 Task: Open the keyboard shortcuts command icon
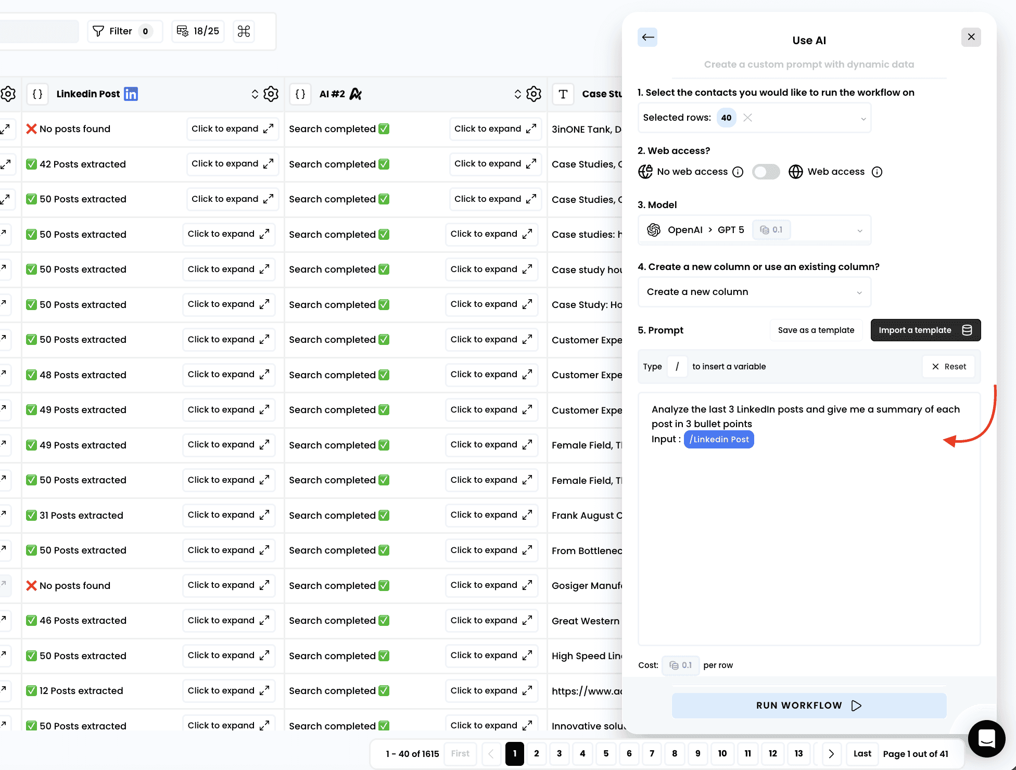point(244,31)
